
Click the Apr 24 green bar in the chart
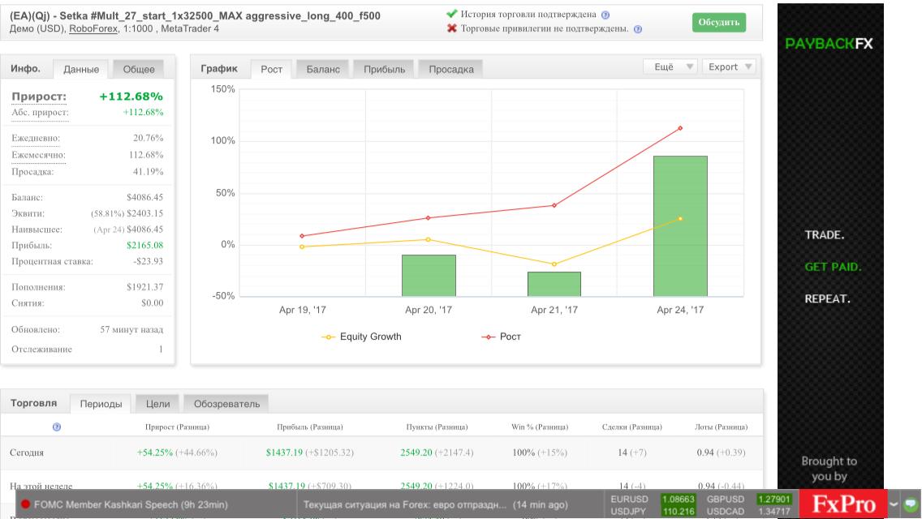(x=680, y=225)
